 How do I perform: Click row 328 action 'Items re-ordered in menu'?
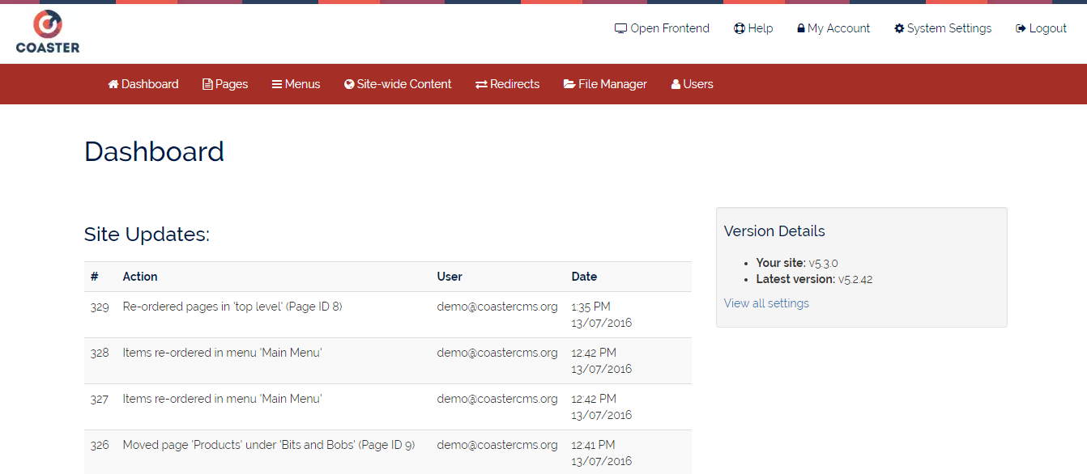click(x=222, y=353)
